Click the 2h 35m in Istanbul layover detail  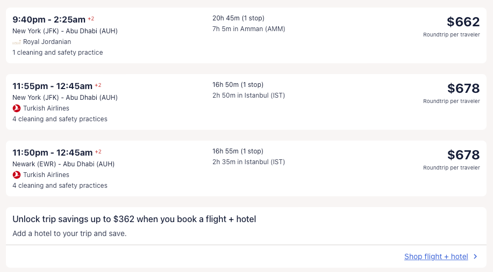248,162
